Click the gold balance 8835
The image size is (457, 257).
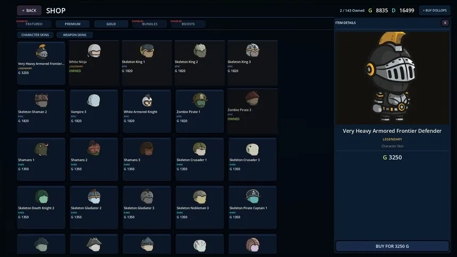tap(382, 11)
